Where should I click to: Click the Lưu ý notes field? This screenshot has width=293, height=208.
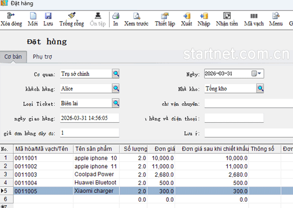(x=249, y=133)
